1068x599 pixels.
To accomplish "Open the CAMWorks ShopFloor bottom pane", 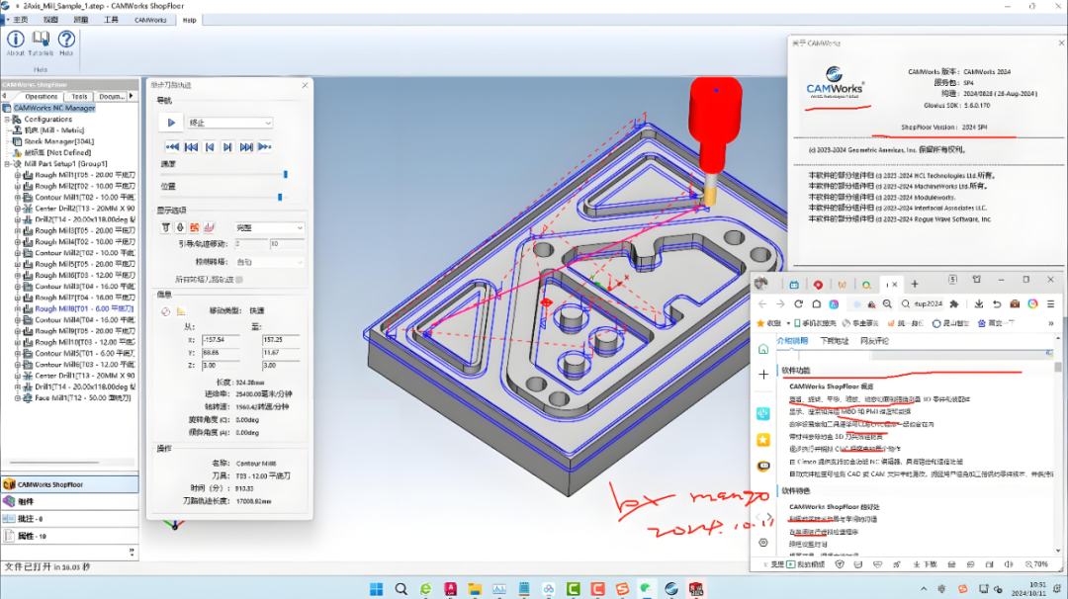I will [x=69, y=484].
